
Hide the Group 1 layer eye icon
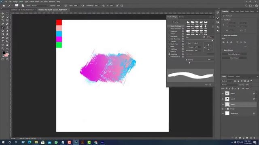223,109
